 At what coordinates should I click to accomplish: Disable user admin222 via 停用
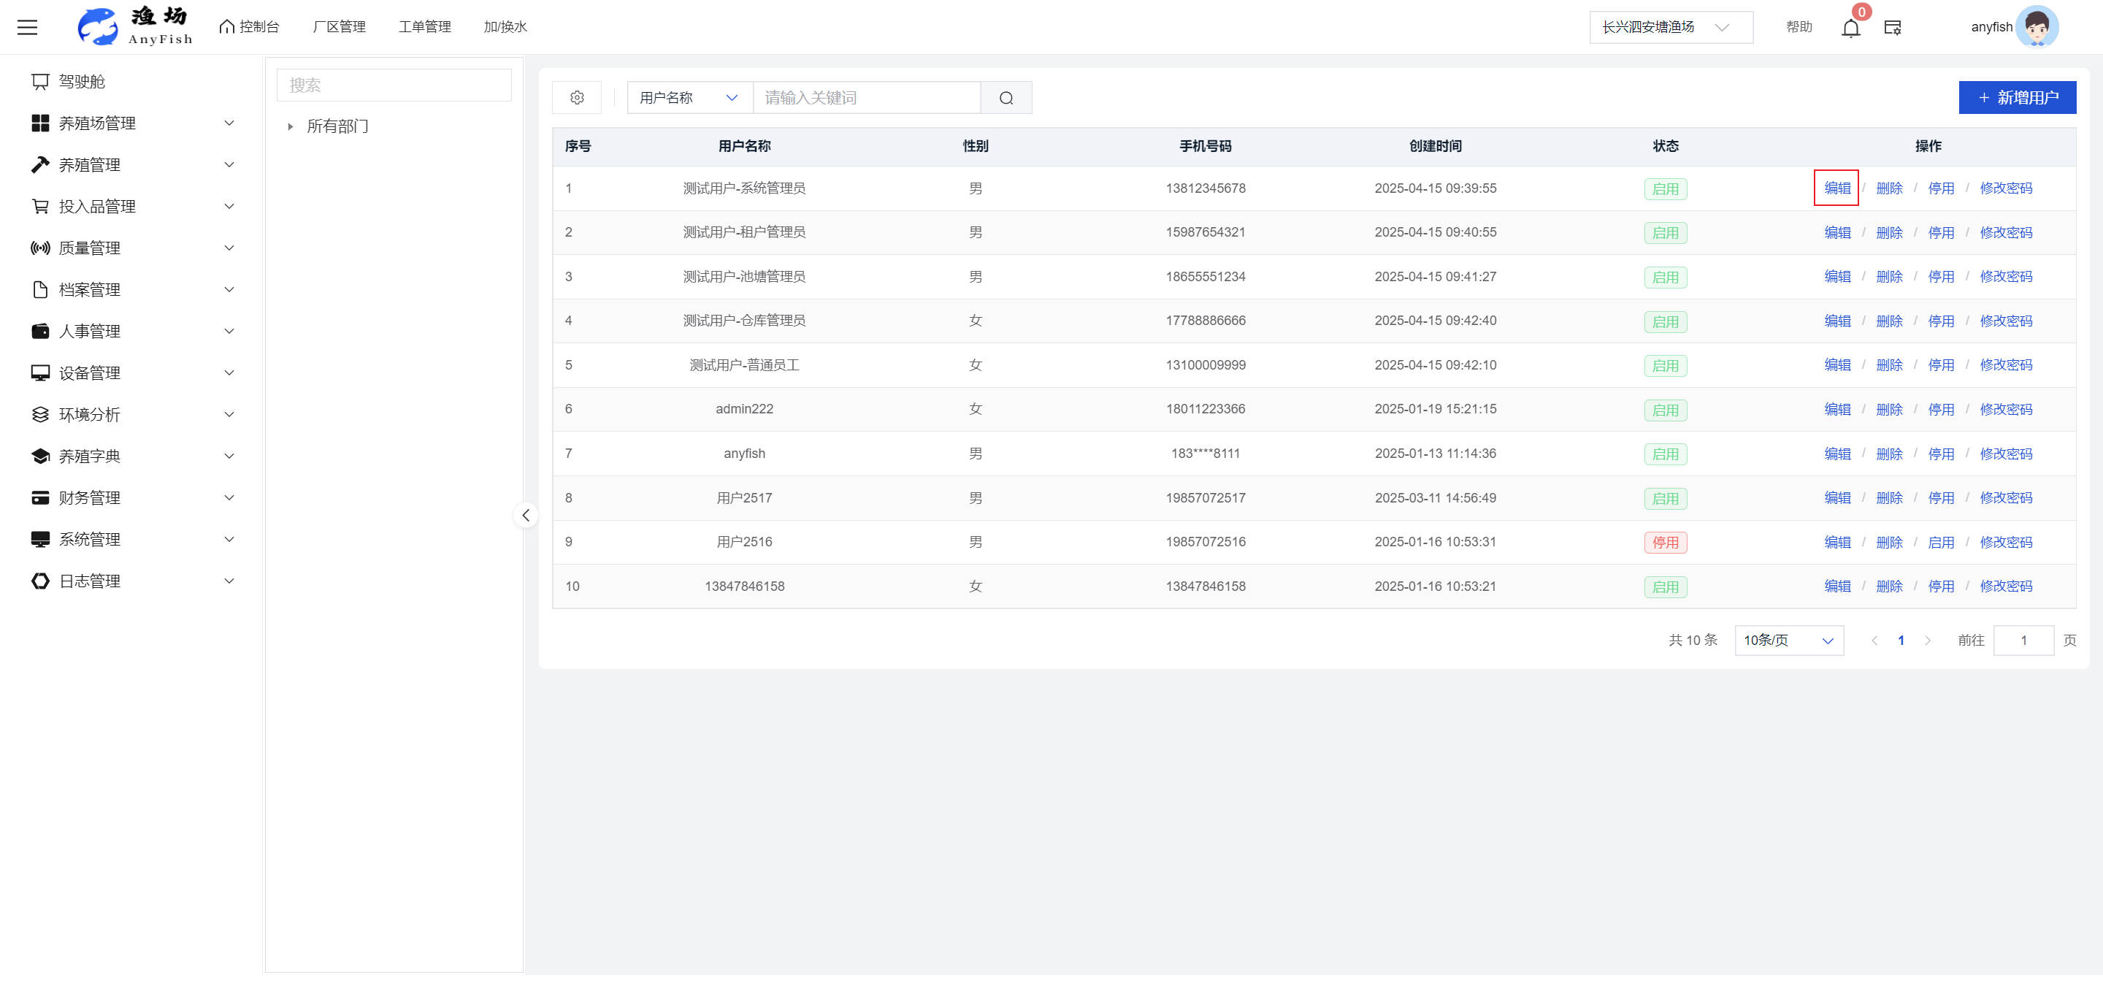coord(1941,410)
